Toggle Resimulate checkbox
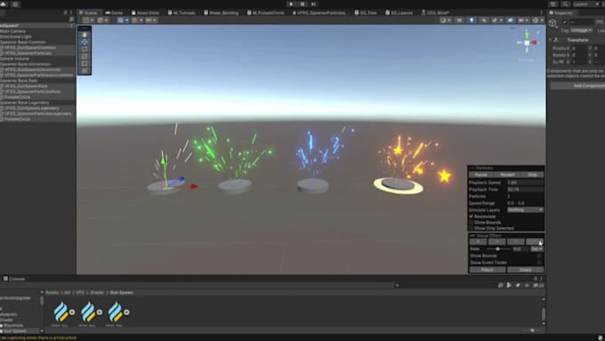Viewport: 605px width, 341px height. (x=472, y=216)
